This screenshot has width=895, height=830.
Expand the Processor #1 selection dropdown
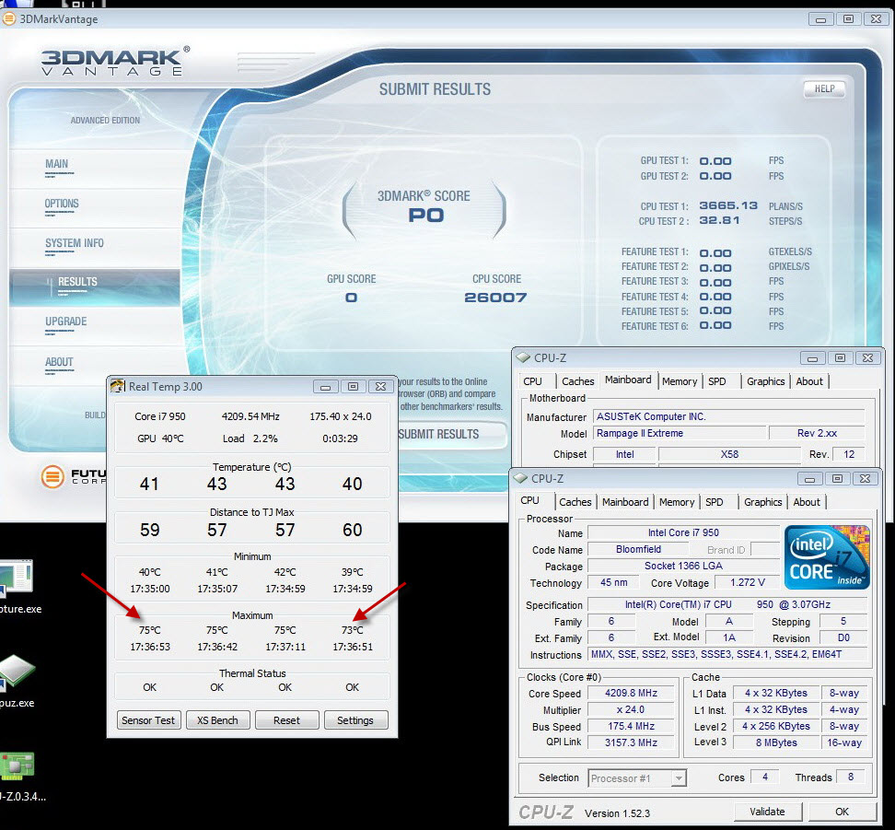tap(678, 778)
